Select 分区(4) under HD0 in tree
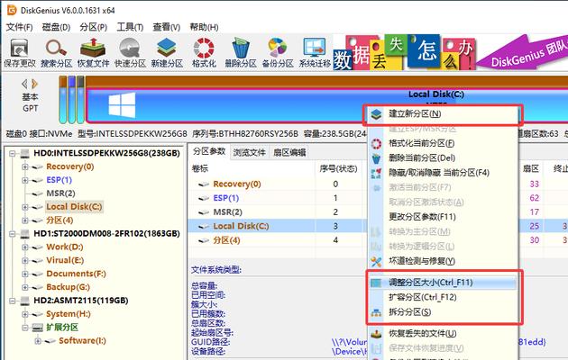The height and width of the screenshot is (360, 568). (60, 220)
